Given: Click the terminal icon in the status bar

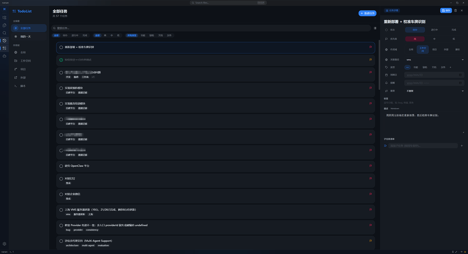Looking at the screenshot, I should [x=11, y=252].
